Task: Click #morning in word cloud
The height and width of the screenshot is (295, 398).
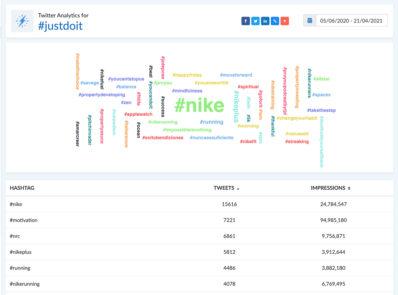Action: pyautogui.click(x=248, y=126)
